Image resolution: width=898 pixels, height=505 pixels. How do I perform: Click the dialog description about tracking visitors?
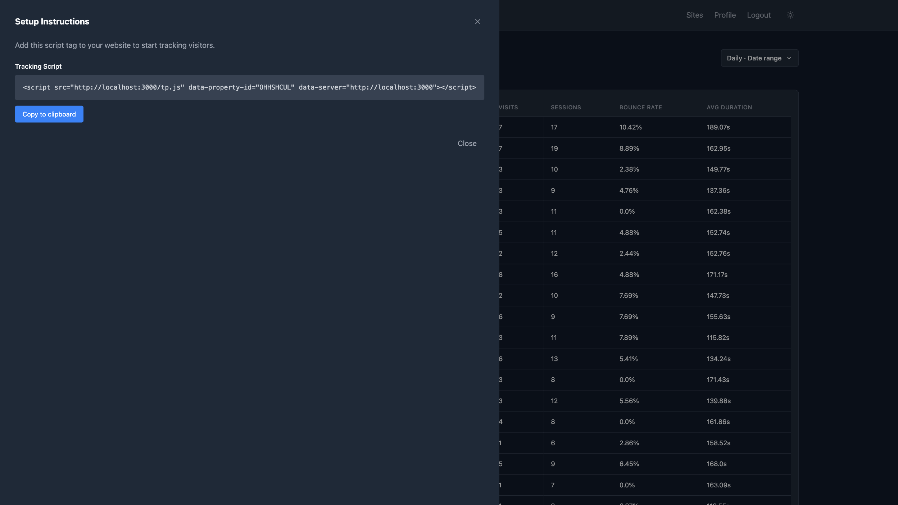[x=115, y=45]
